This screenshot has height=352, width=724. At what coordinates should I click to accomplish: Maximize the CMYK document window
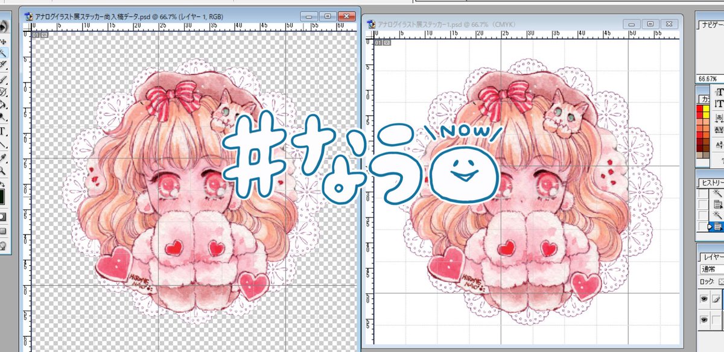point(650,23)
